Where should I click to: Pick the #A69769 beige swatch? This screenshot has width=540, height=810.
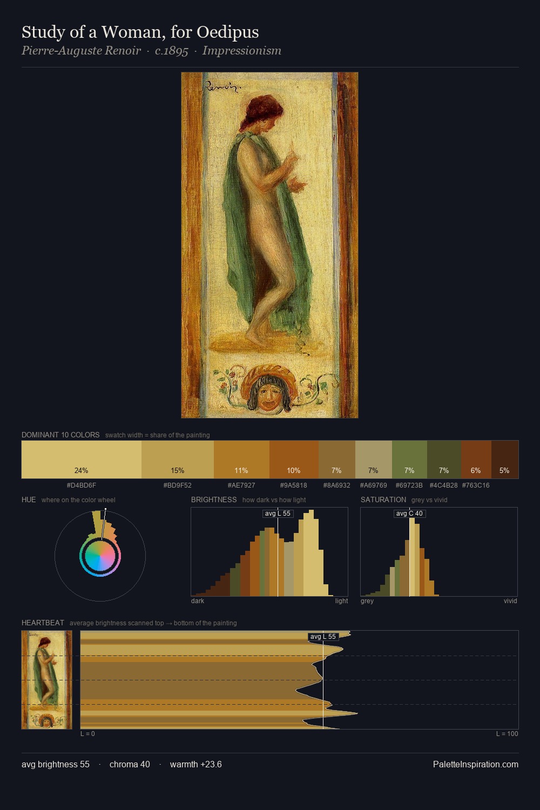coord(374,460)
